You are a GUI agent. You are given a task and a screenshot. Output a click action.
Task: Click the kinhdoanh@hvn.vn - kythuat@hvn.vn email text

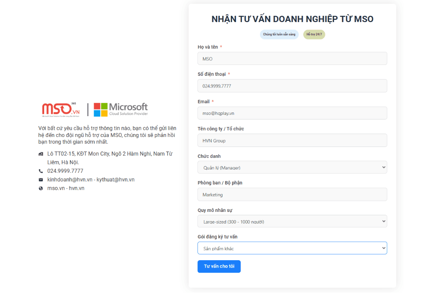[91, 180]
